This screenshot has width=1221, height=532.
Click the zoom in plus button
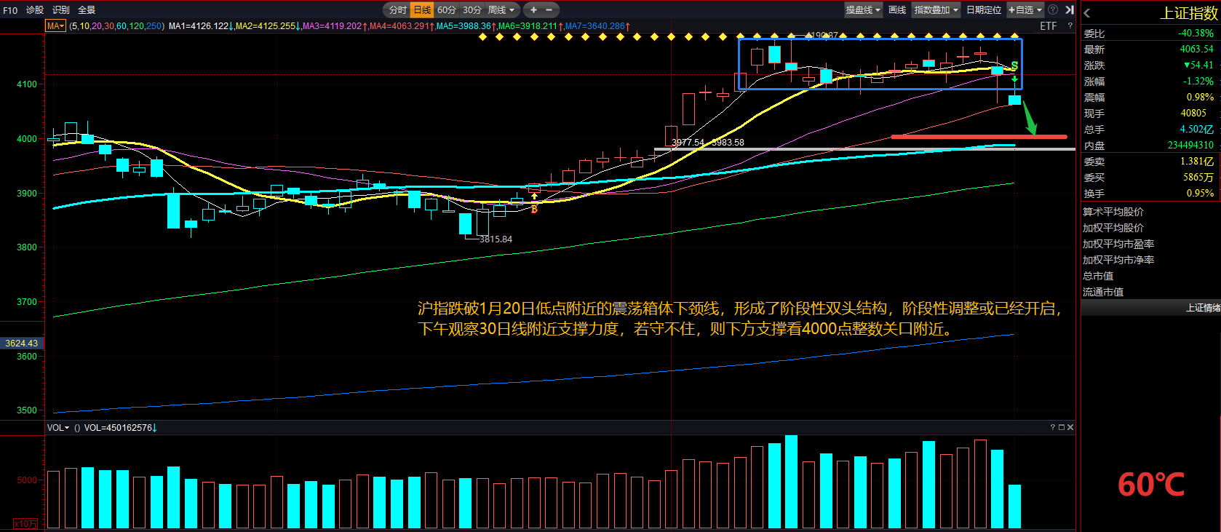[x=533, y=9]
